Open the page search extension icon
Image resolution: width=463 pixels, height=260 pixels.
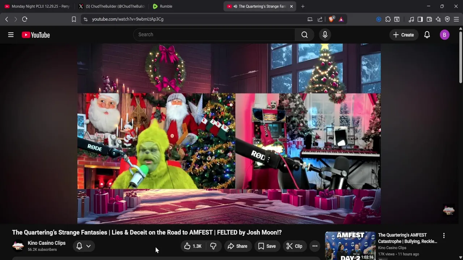[397, 19]
